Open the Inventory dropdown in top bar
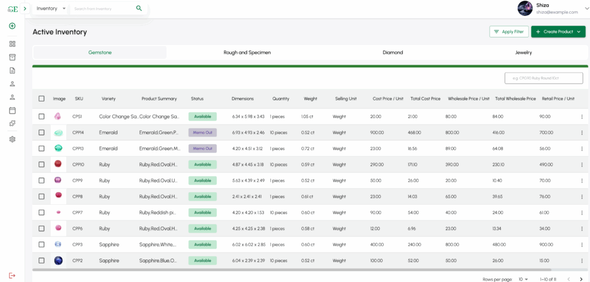 pos(51,9)
